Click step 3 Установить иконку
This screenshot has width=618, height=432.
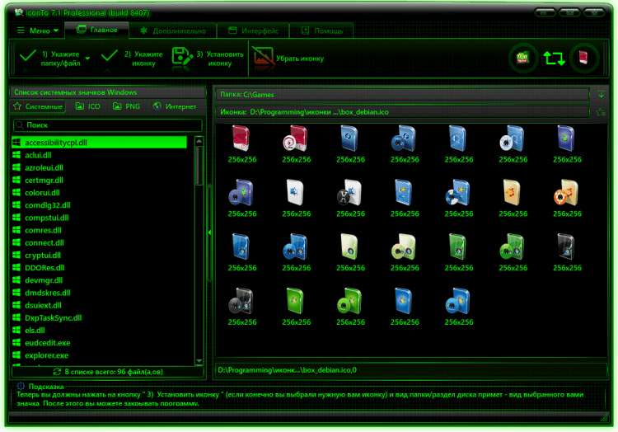pyautogui.click(x=208, y=59)
